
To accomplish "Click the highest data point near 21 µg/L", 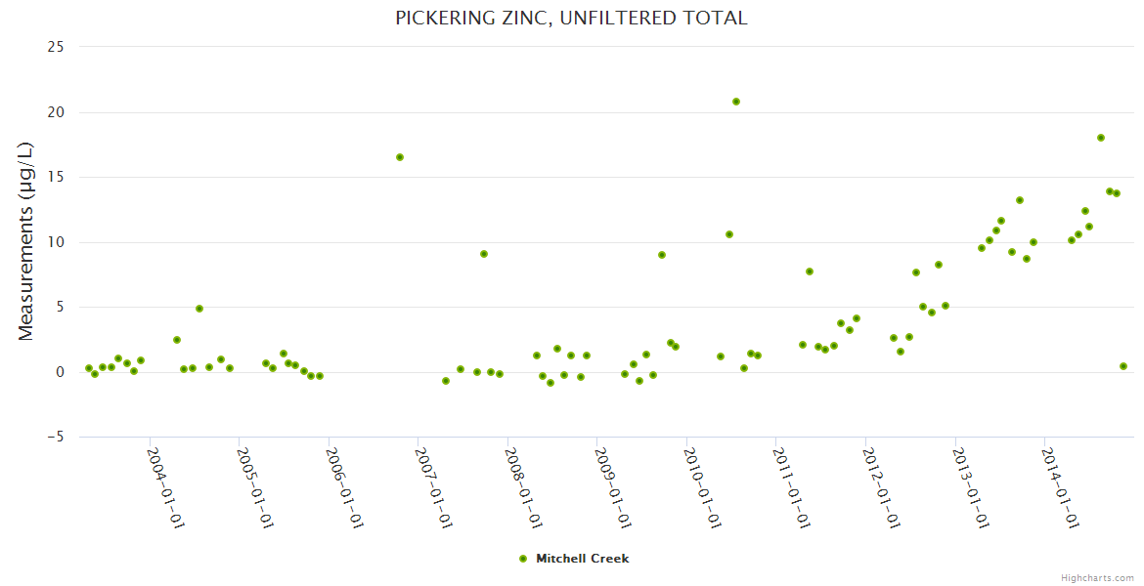I will [736, 102].
